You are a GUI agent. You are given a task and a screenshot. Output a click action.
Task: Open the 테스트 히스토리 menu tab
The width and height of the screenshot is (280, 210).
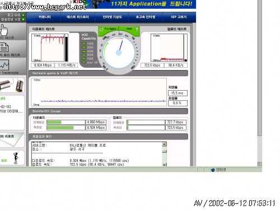point(78,17)
